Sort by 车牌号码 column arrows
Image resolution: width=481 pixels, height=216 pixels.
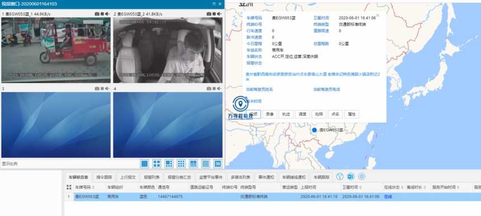[x=93, y=187]
